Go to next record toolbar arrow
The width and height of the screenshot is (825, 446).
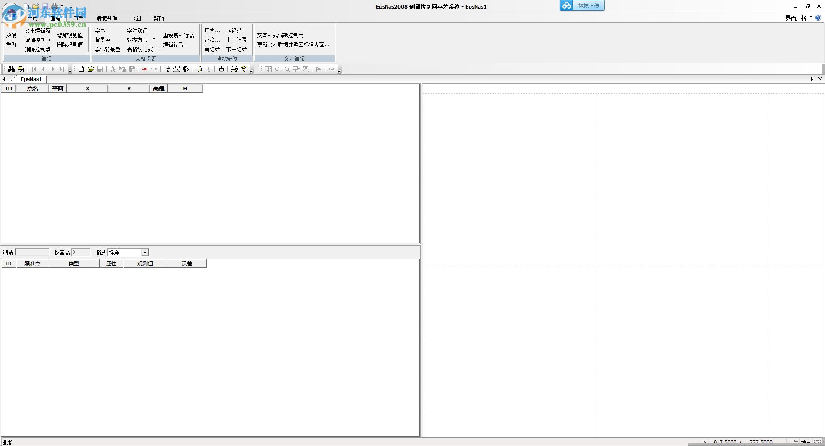point(53,69)
